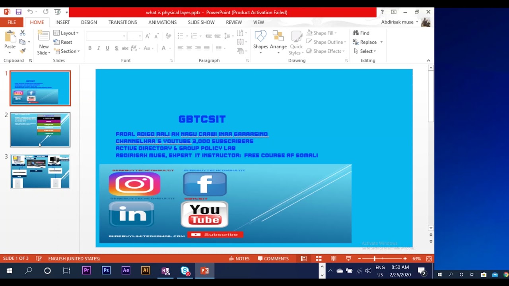Click the Paste clipboard icon
This screenshot has width=509, height=286.
(10, 37)
